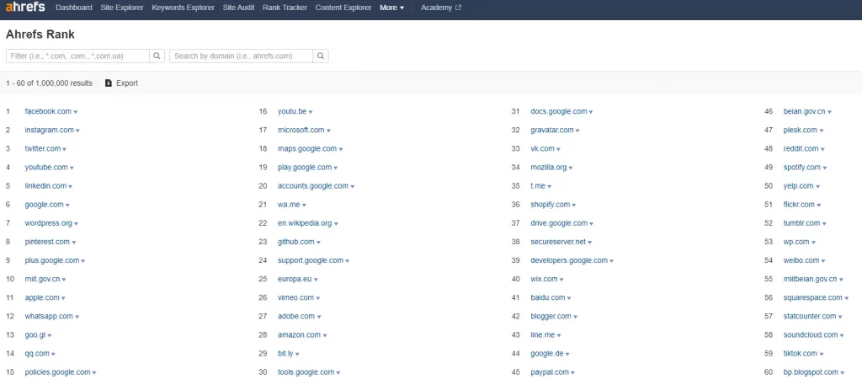The height and width of the screenshot is (390, 862).
Task: Open the wa.me link
Action: (x=289, y=205)
